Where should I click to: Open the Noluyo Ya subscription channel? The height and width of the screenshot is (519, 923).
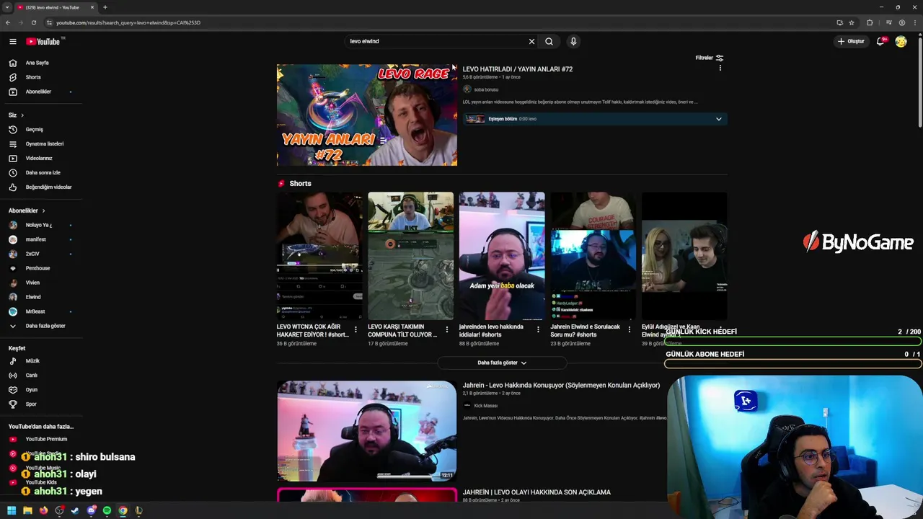(x=39, y=225)
